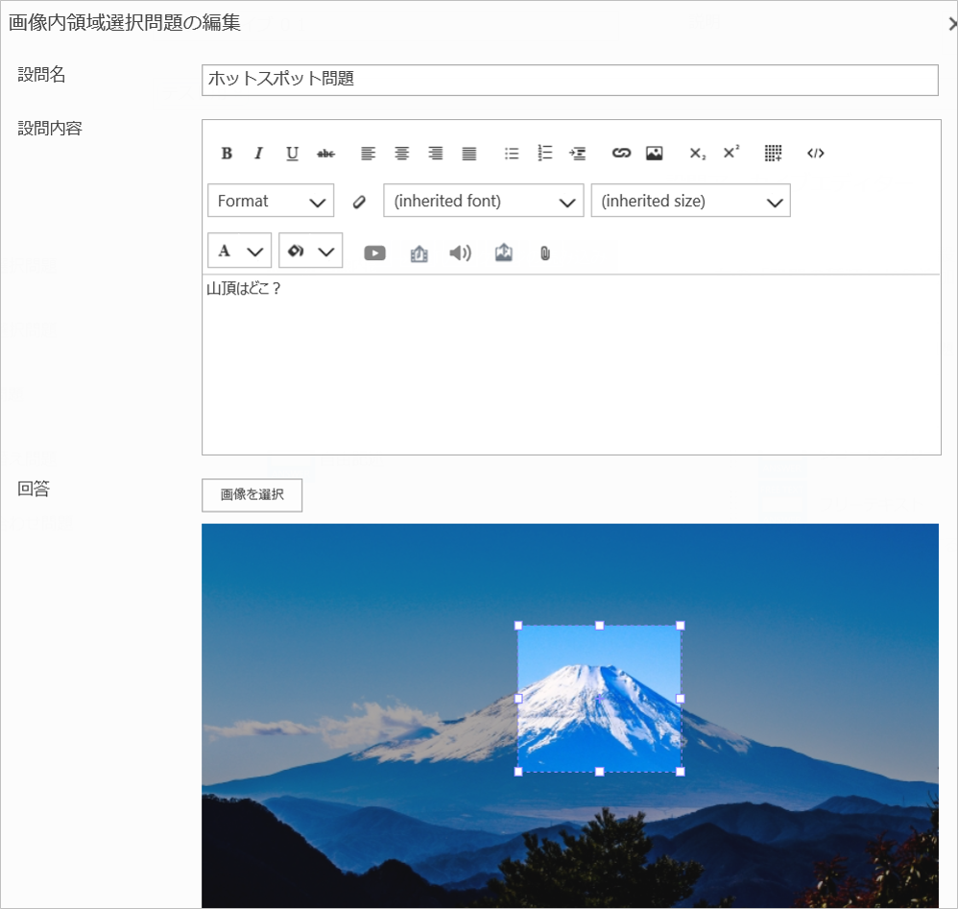Viewport: 958px width, 909px height.
Task: Insert a numbered list
Action: [x=545, y=154]
